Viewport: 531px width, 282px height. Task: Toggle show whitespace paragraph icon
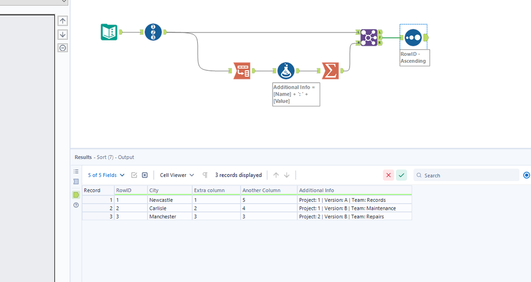205,175
